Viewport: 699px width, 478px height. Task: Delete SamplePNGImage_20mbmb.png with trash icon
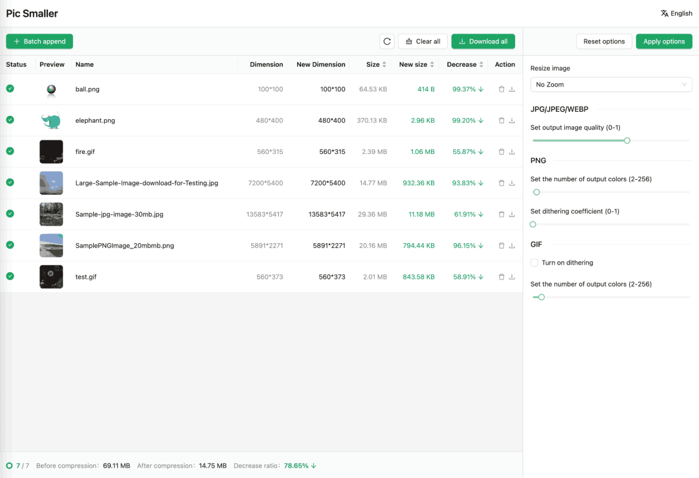click(x=502, y=246)
